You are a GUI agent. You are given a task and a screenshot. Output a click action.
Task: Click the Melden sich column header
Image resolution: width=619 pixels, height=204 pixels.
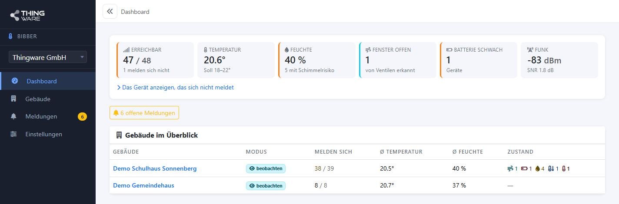(x=333, y=152)
